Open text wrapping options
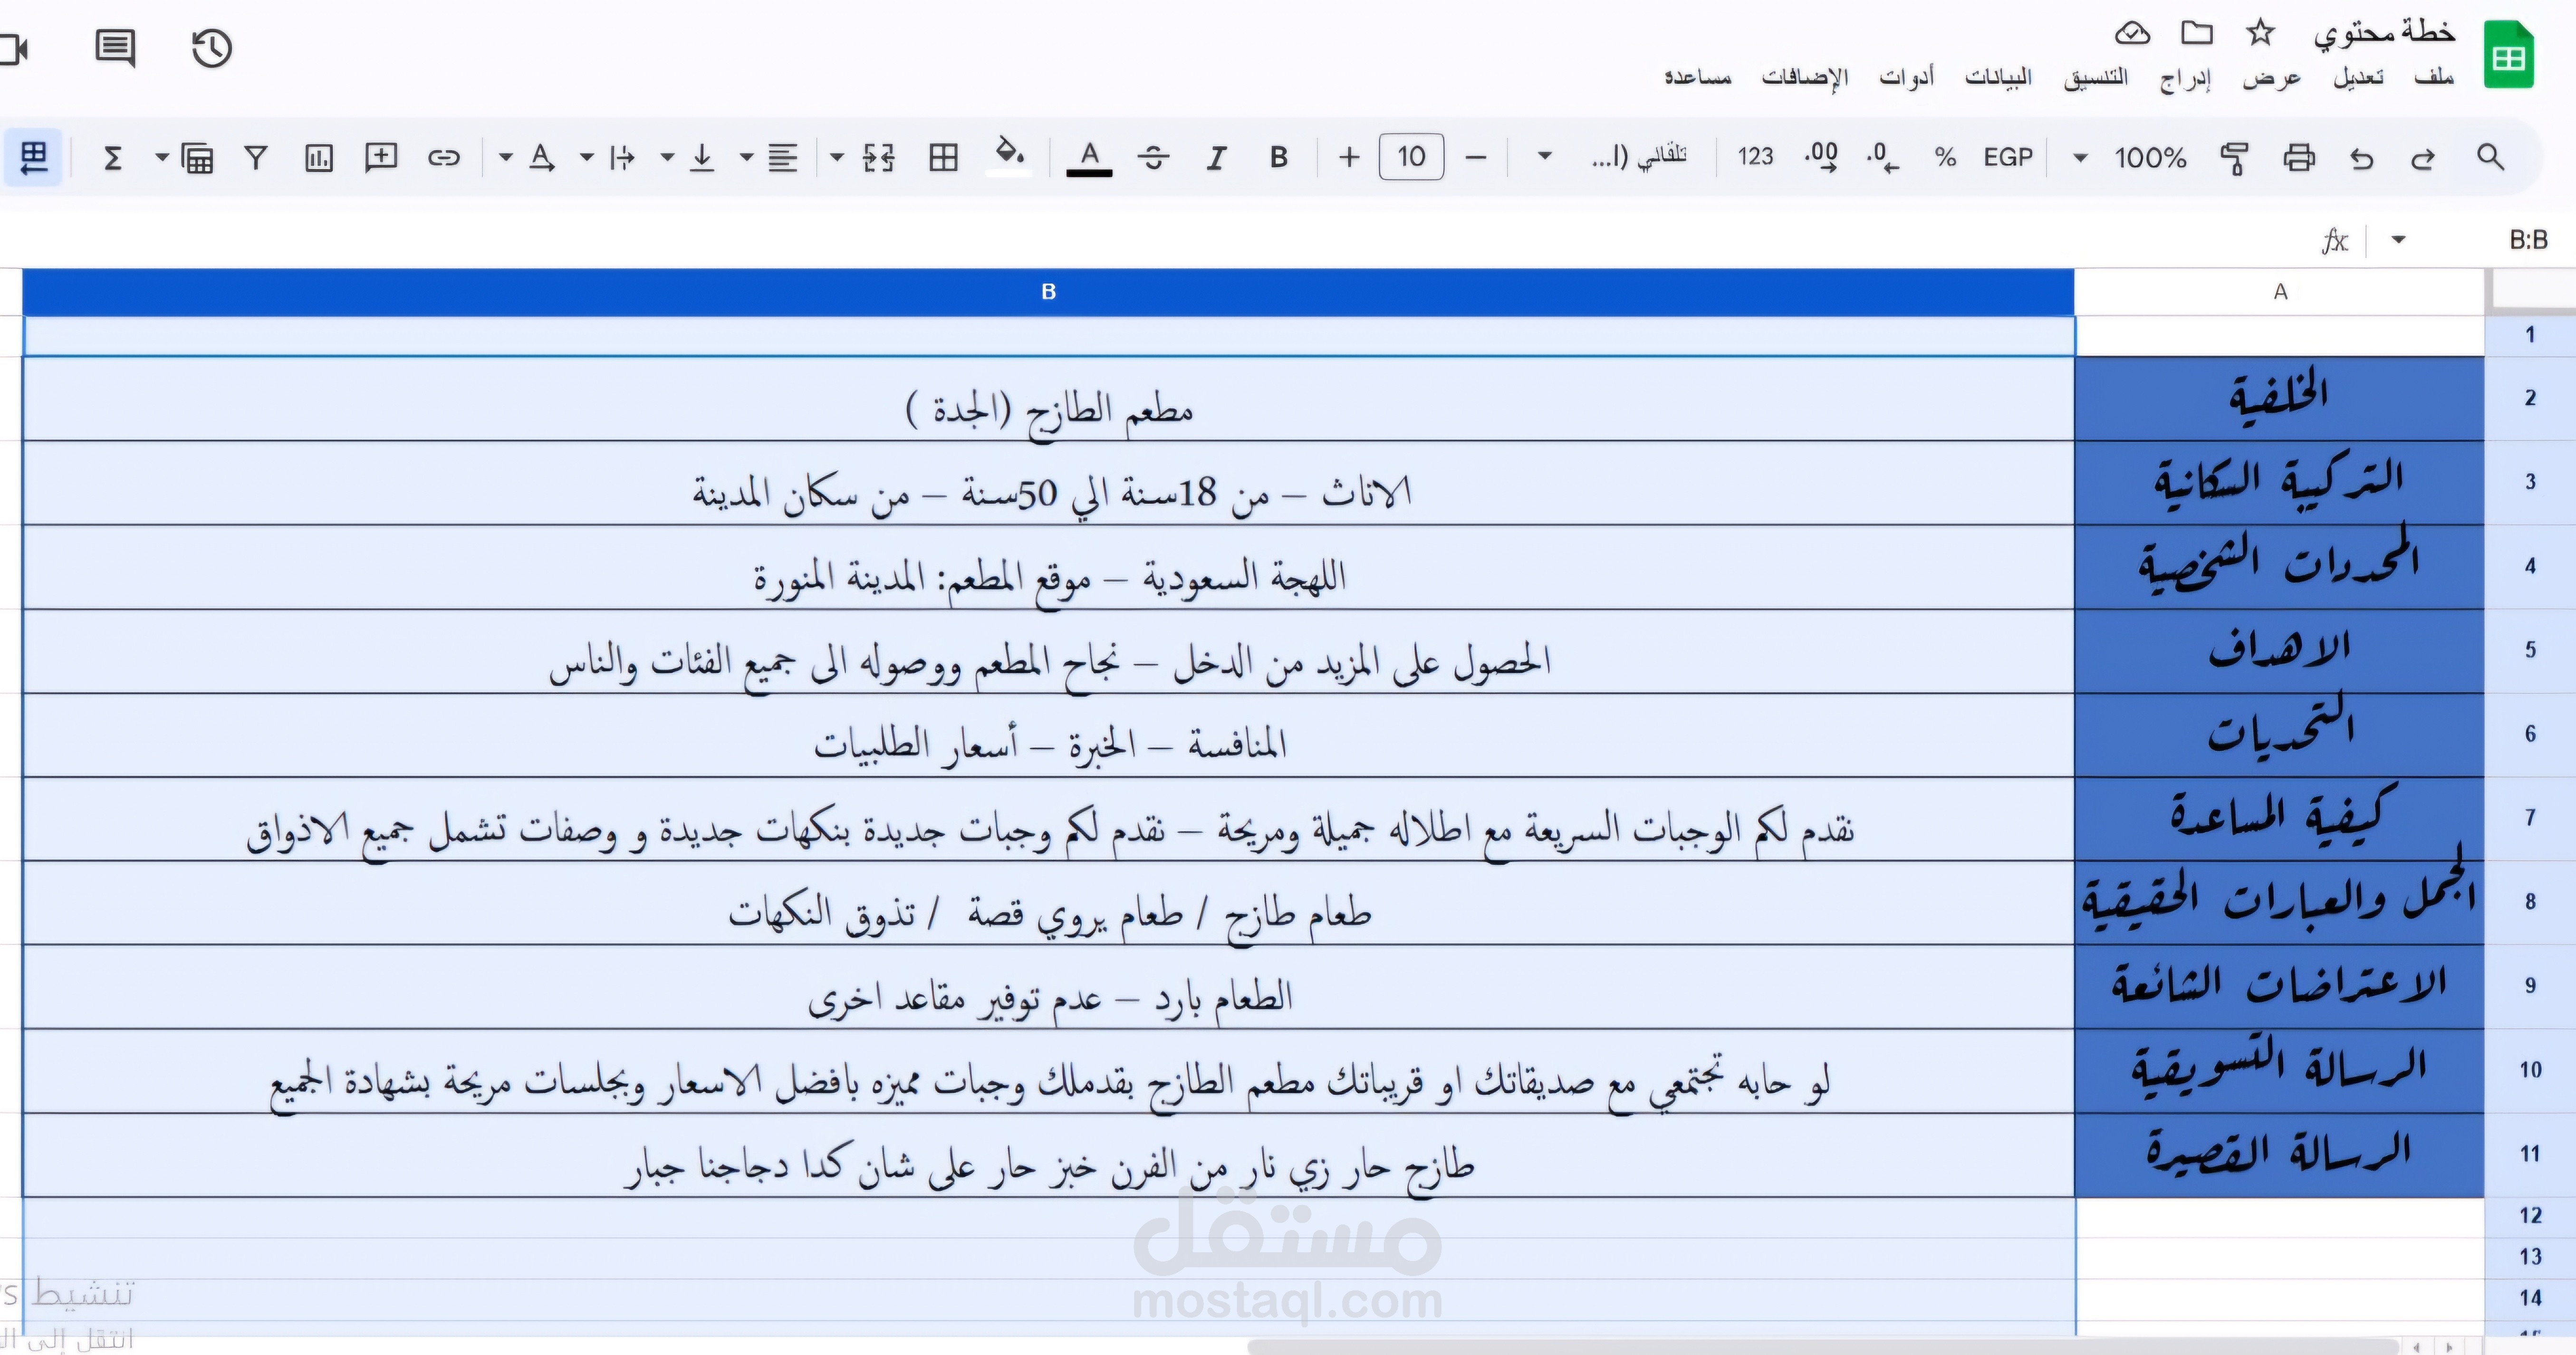The image size is (2576, 1355). point(622,157)
